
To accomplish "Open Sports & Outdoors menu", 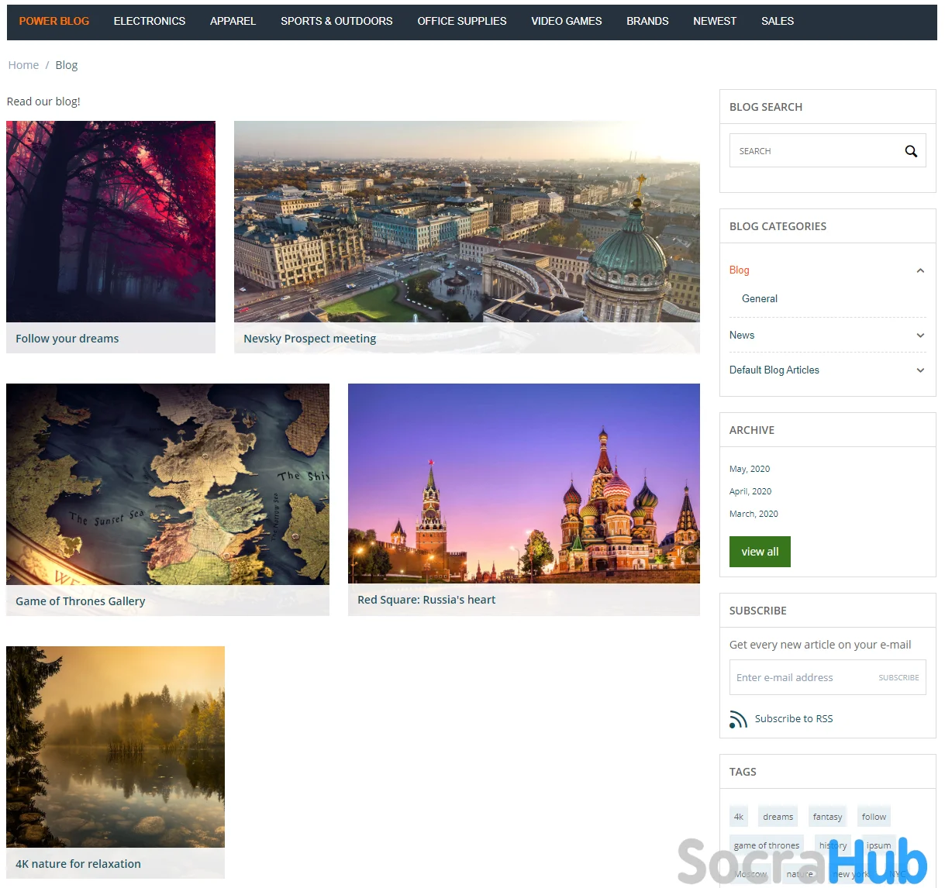I will pyautogui.click(x=336, y=21).
